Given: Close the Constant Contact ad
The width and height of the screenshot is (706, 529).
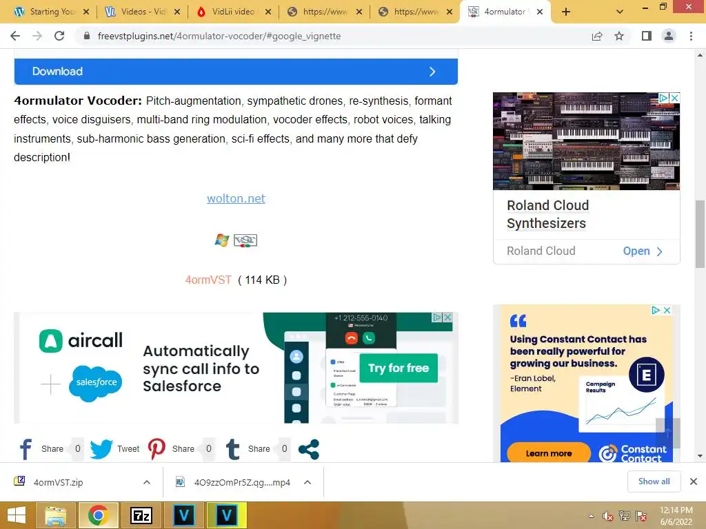Looking at the screenshot, I should tap(667, 311).
